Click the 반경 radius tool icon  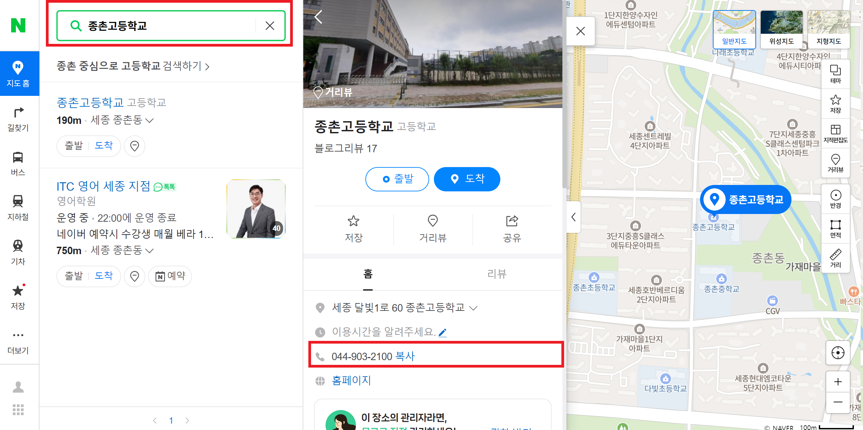(835, 199)
